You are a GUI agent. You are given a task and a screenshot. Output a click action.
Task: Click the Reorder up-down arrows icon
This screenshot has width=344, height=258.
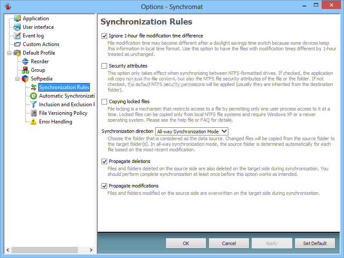pos(25,61)
